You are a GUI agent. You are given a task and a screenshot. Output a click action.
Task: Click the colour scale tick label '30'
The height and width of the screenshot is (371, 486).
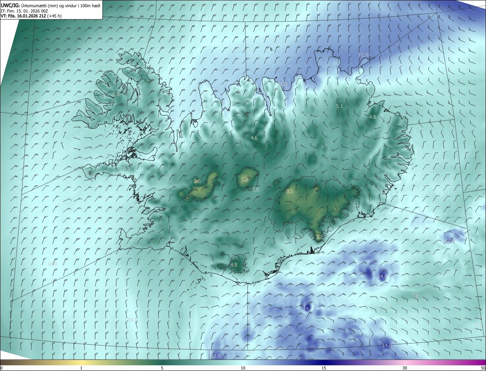click(405, 368)
